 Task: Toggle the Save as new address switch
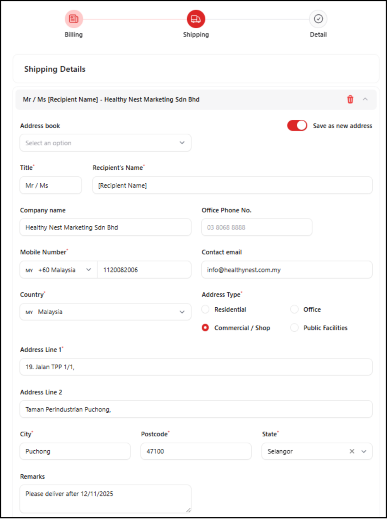pos(297,126)
